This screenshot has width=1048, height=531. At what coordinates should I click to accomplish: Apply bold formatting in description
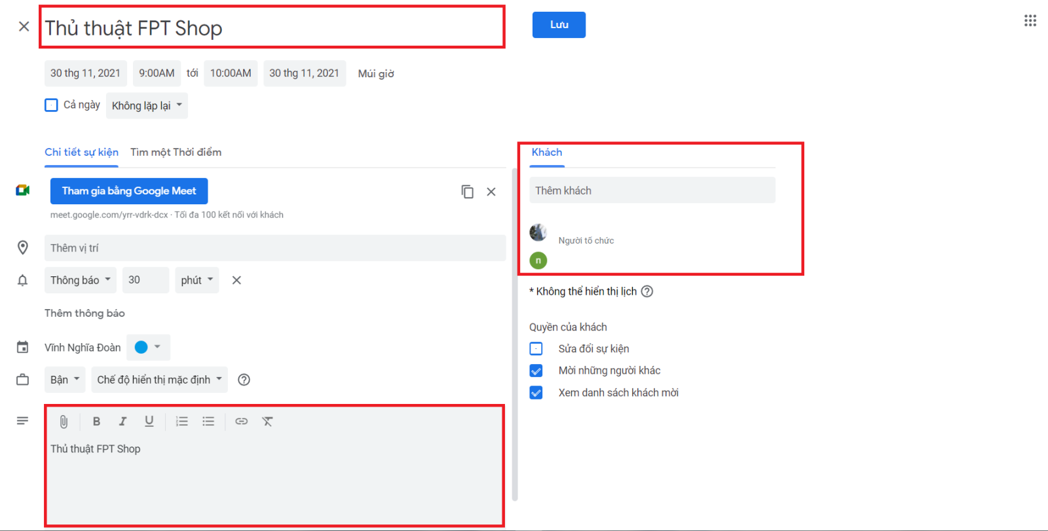pyautogui.click(x=96, y=422)
